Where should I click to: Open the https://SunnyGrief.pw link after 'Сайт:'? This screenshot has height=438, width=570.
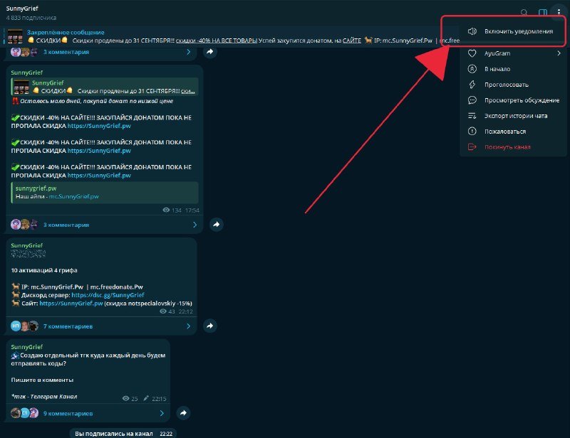click(x=71, y=304)
